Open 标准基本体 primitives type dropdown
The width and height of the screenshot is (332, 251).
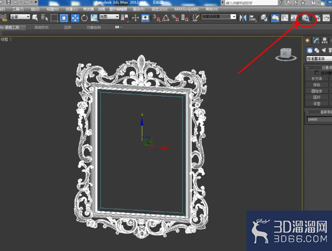pyautogui.click(x=319, y=58)
